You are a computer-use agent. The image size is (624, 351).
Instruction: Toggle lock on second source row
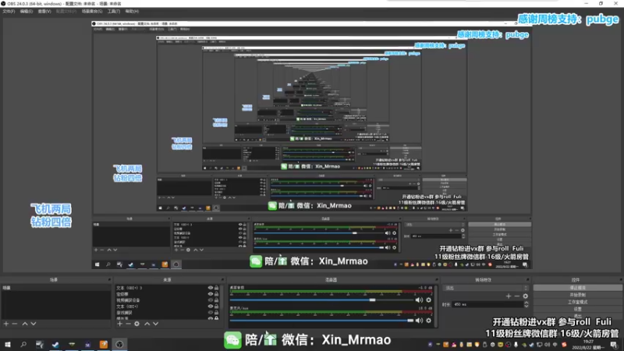tap(217, 294)
